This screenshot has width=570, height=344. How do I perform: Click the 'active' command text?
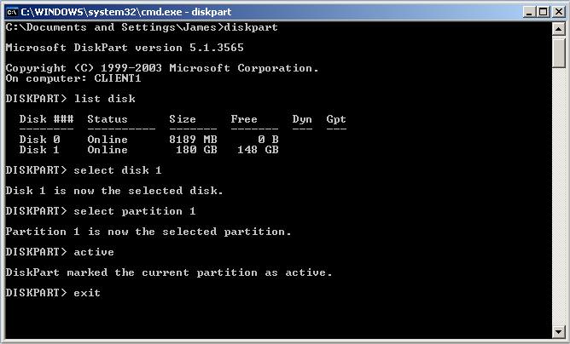tap(94, 252)
